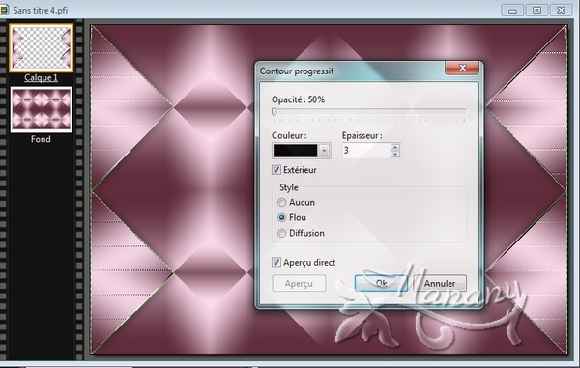This screenshot has height=368, width=580.
Task: Minimize the Sans titre 4.pfi window
Action: (512, 11)
